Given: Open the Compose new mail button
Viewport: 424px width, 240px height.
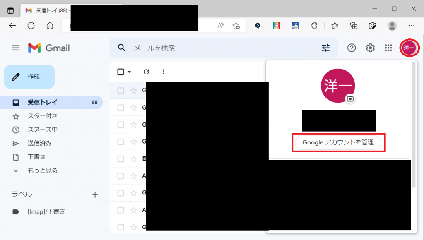Looking at the screenshot, I should pyautogui.click(x=29, y=77).
